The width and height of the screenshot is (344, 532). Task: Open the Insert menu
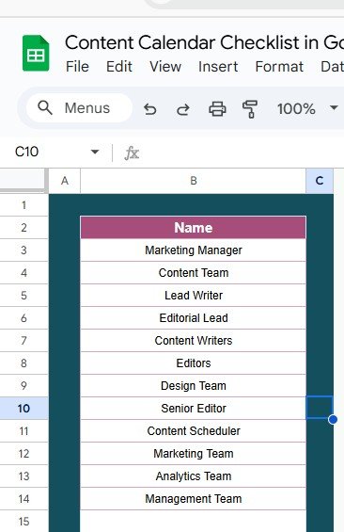point(218,67)
